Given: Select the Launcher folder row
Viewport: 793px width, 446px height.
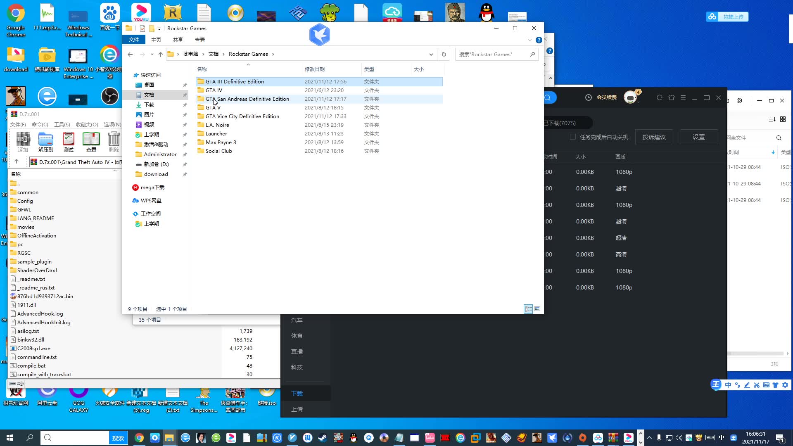Looking at the screenshot, I should 319,134.
